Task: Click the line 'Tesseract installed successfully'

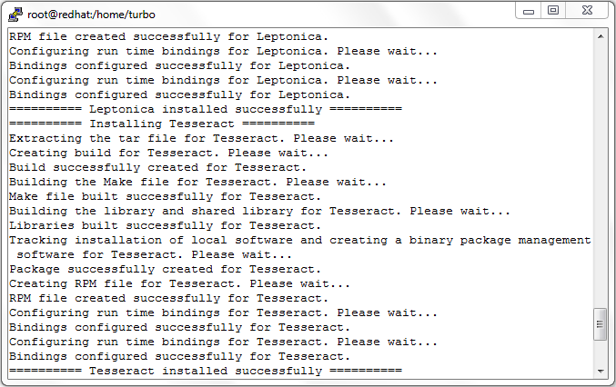Action: (x=206, y=371)
